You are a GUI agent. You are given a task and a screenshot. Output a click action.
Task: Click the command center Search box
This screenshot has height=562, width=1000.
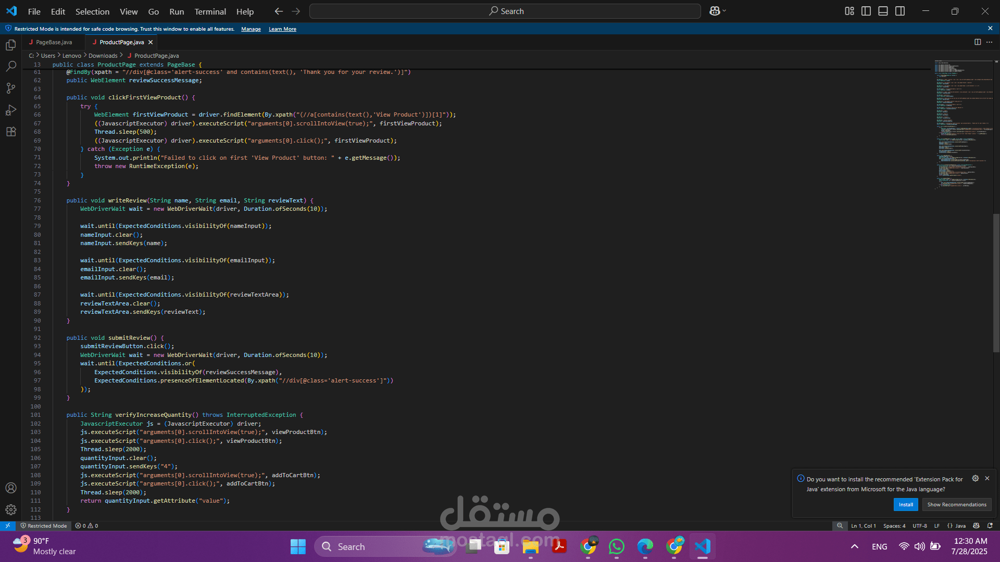click(505, 11)
